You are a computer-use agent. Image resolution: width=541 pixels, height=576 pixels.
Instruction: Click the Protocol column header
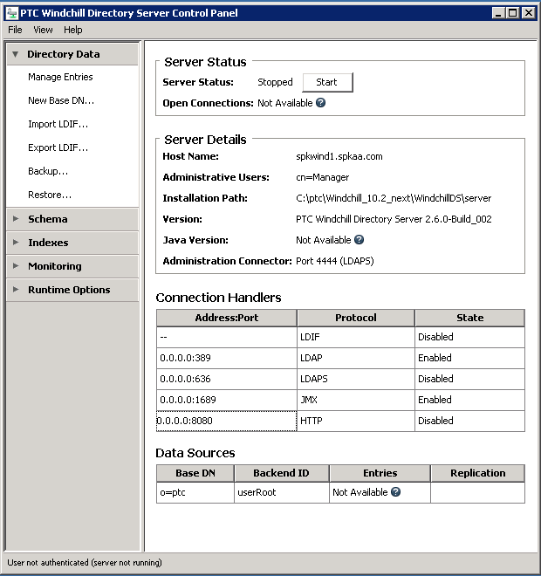coord(356,318)
